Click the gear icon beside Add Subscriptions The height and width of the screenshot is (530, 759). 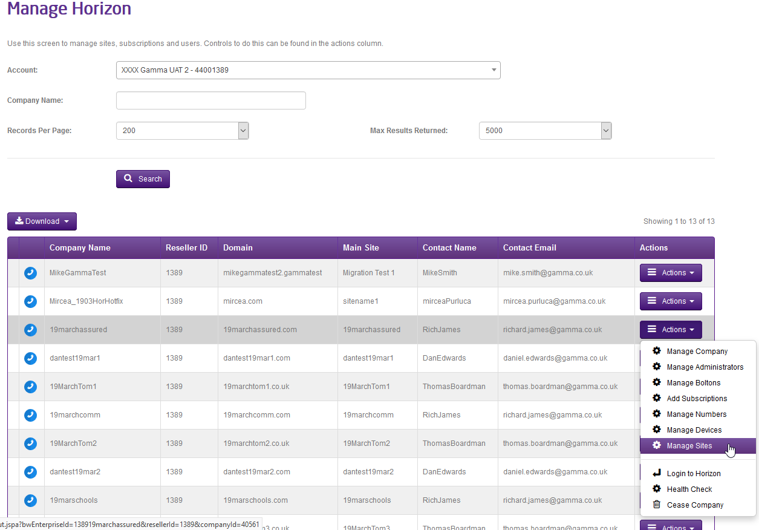[657, 398]
